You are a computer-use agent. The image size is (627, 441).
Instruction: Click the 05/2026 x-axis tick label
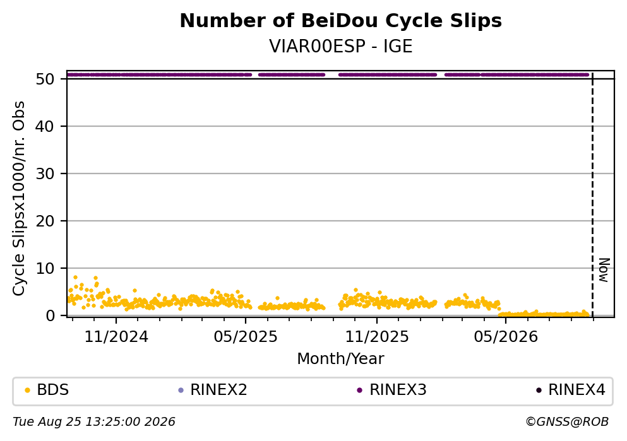click(x=506, y=337)
